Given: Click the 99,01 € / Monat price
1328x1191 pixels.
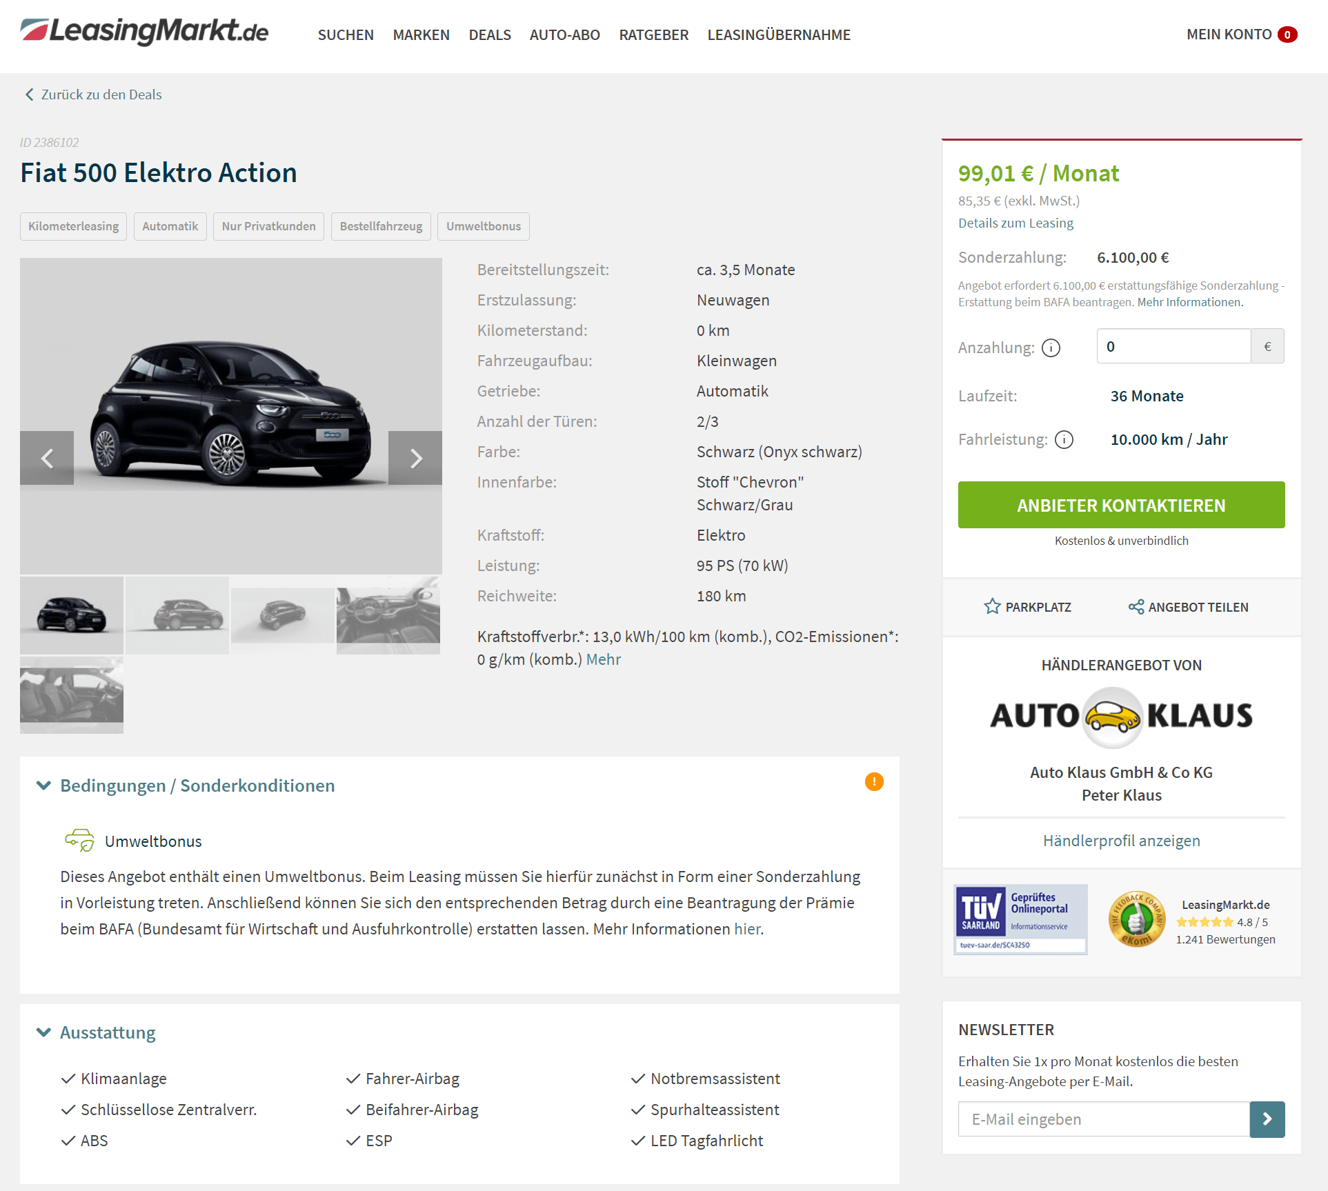Looking at the screenshot, I should [x=1038, y=173].
